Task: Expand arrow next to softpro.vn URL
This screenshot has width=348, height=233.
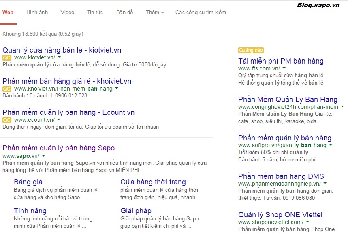Action: (331, 145)
